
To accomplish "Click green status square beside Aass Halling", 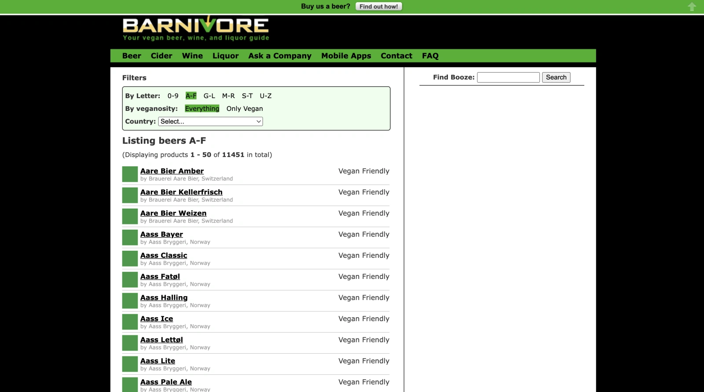I will click(x=130, y=301).
